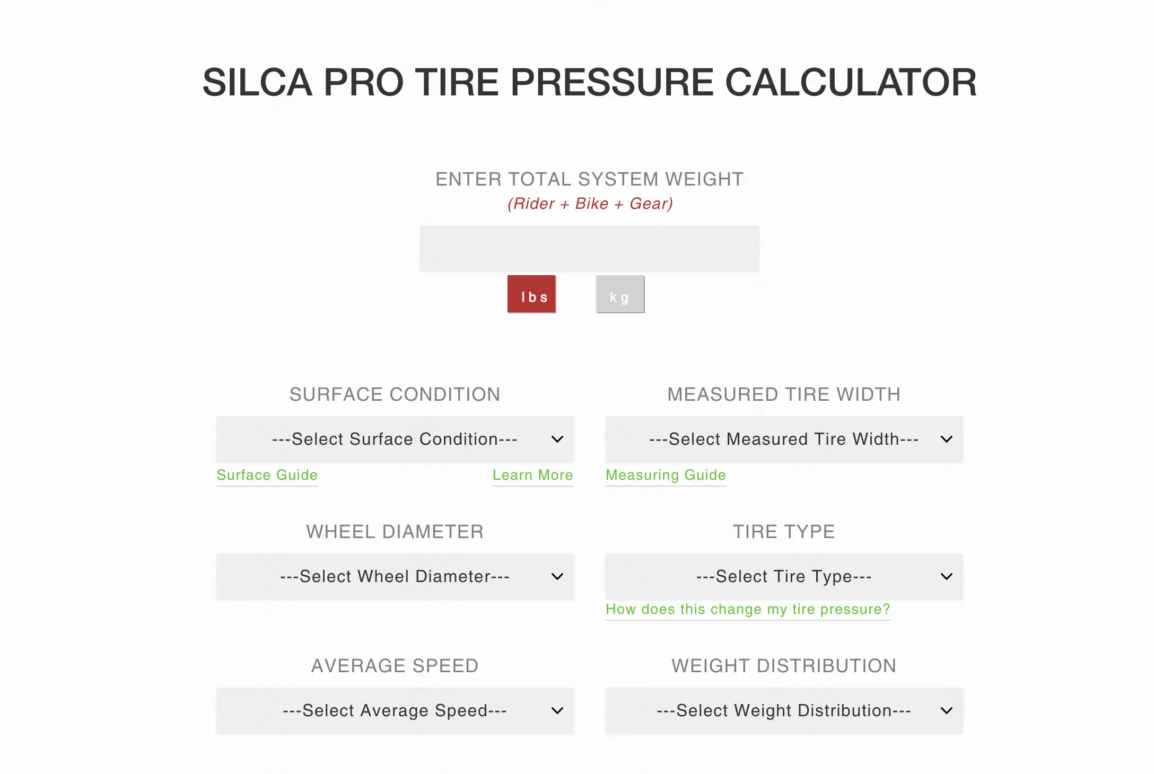Screen dimensions: 1154x774
Task: Click 'How does this change my tire pressure?'
Action: click(748, 609)
